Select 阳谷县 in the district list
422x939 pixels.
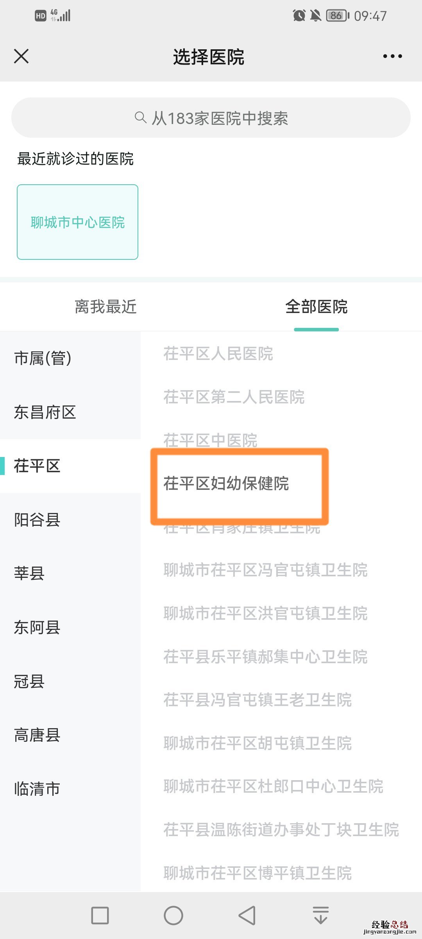(38, 520)
